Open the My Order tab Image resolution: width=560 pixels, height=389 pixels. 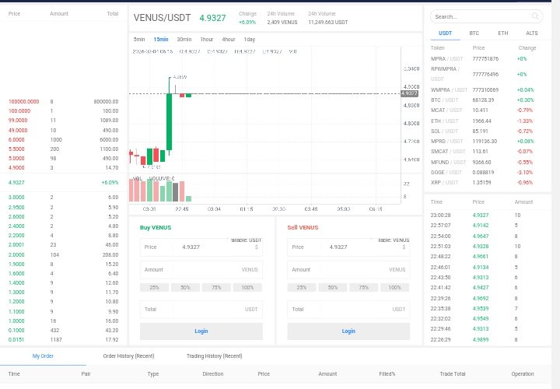pyautogui.click(x=43, y=356)
